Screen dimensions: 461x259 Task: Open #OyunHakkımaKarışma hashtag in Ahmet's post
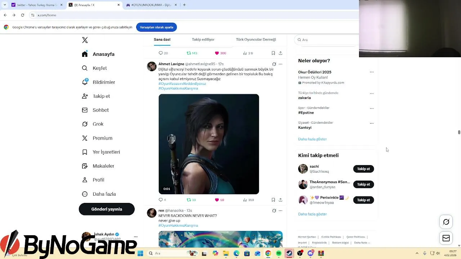pyautogui.click(x=178, y=88)
